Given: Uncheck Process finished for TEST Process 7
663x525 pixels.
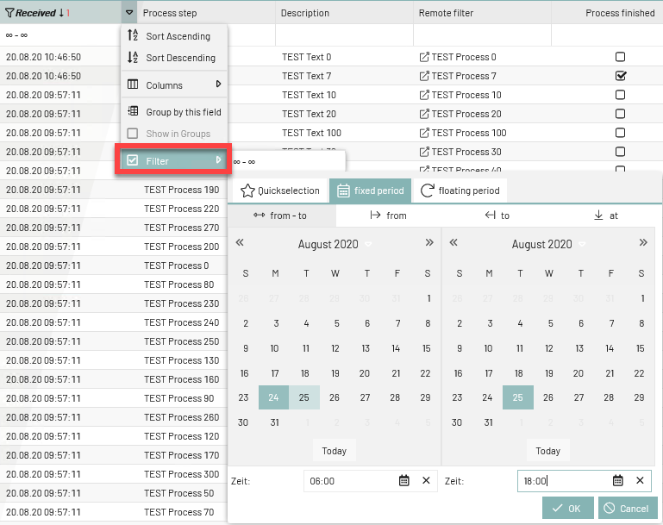Looking at the screenshot, I should point(621,76).
